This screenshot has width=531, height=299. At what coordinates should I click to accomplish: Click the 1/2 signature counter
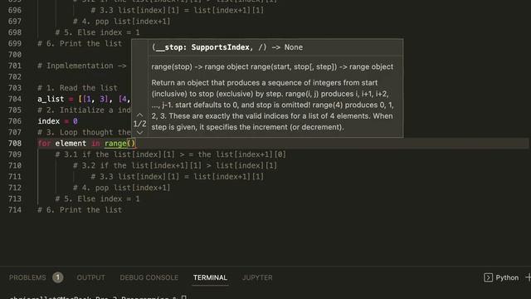(140, 124)
